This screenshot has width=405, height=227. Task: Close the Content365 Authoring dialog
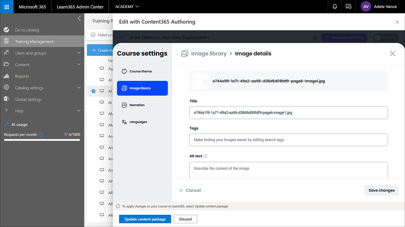(397, 22)
